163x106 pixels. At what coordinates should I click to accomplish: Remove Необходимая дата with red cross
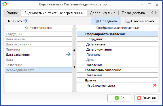click(155, 85)
